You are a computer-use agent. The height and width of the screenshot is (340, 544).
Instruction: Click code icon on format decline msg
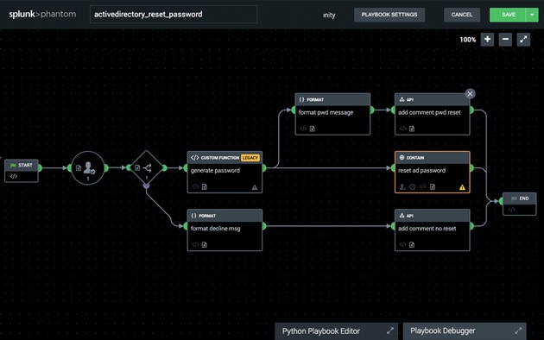tap(195, 245)
